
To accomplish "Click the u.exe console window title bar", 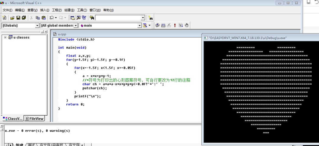I will (x=261, y=38).
